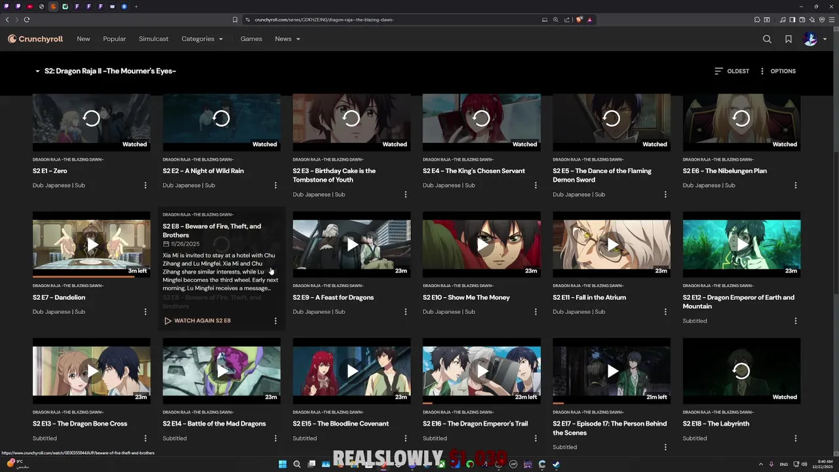Open three-dot menu for S2 E3 Birthday Cake

(406, 194)
